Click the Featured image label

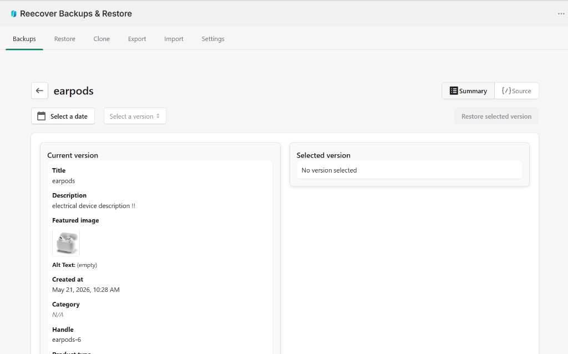click(x=75, y=220)
